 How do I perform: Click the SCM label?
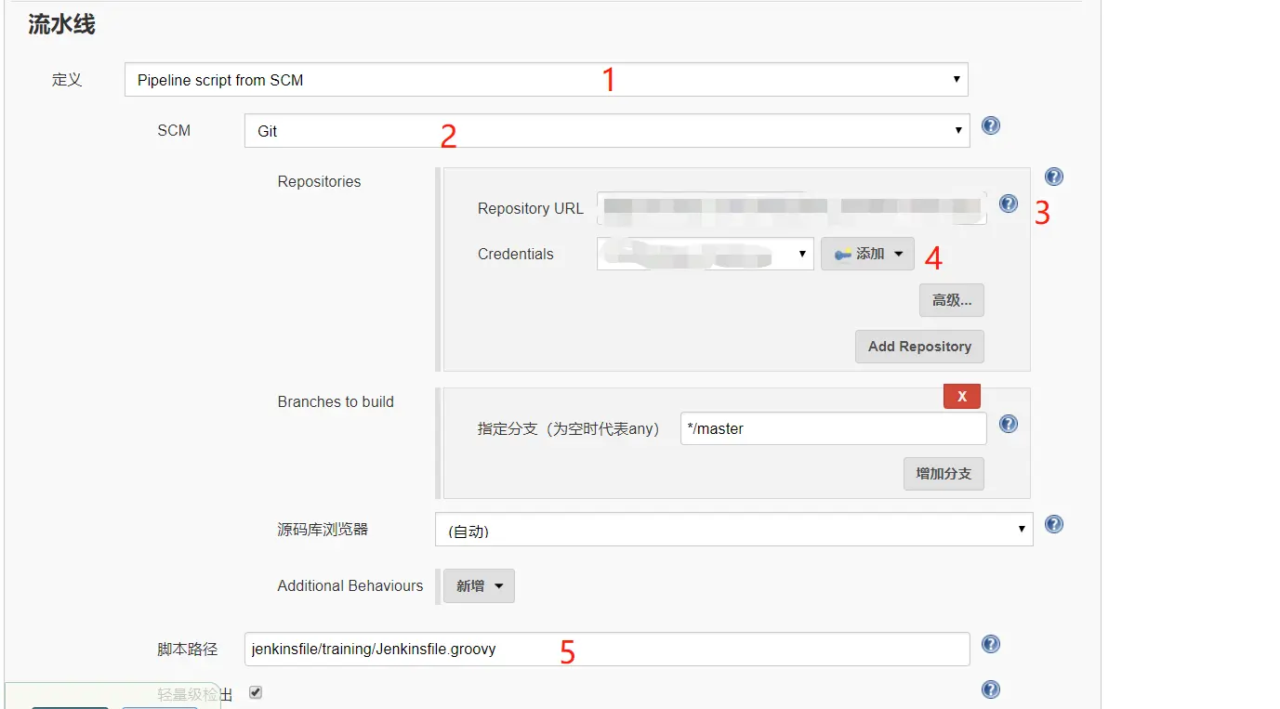(x=174, y=131)
